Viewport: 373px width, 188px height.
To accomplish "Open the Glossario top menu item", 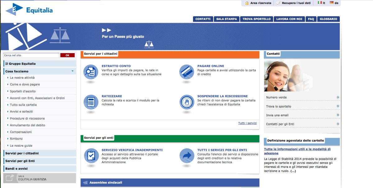I will [x=328, y=19].
